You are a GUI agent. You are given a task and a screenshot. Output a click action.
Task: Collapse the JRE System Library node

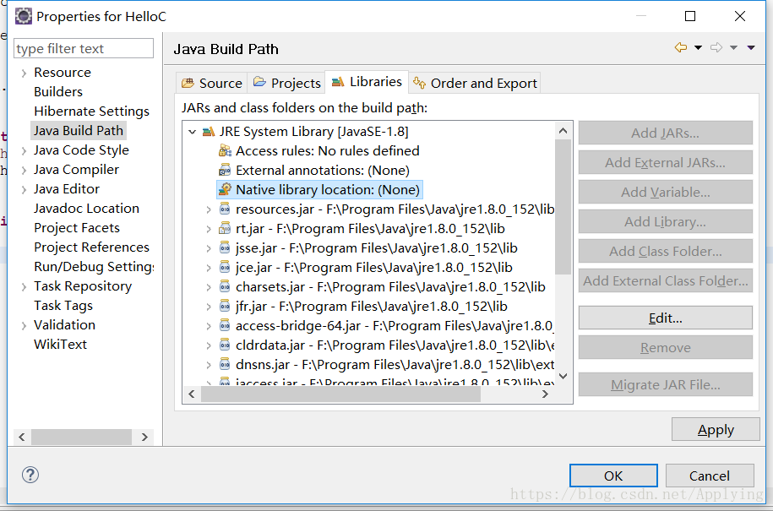[193, 132]
